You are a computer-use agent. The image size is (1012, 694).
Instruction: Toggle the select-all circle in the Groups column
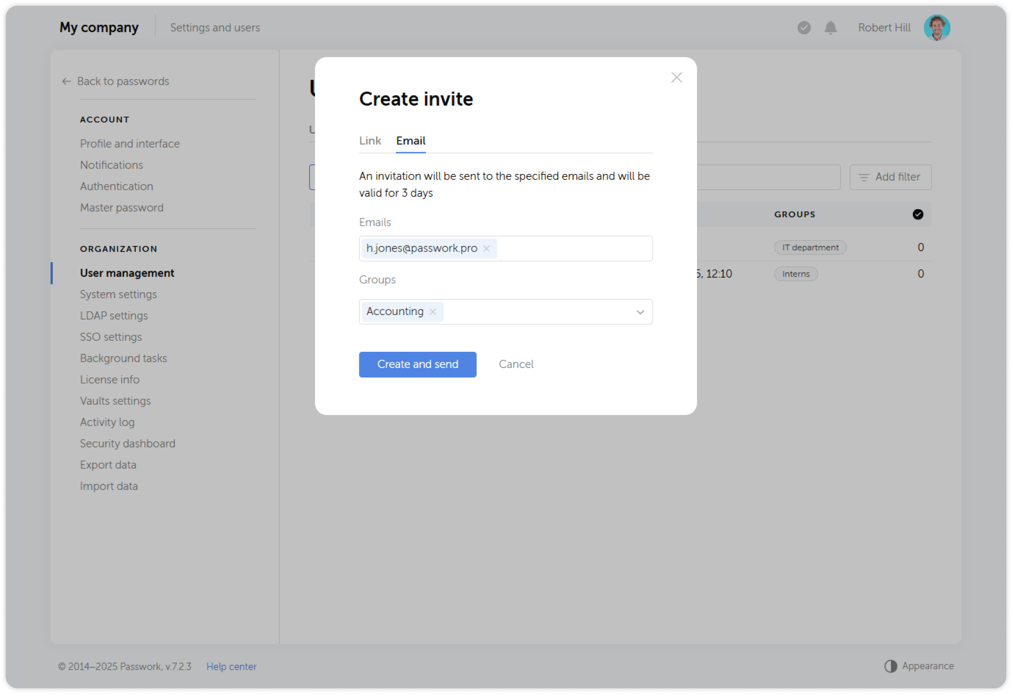point(918,214)
